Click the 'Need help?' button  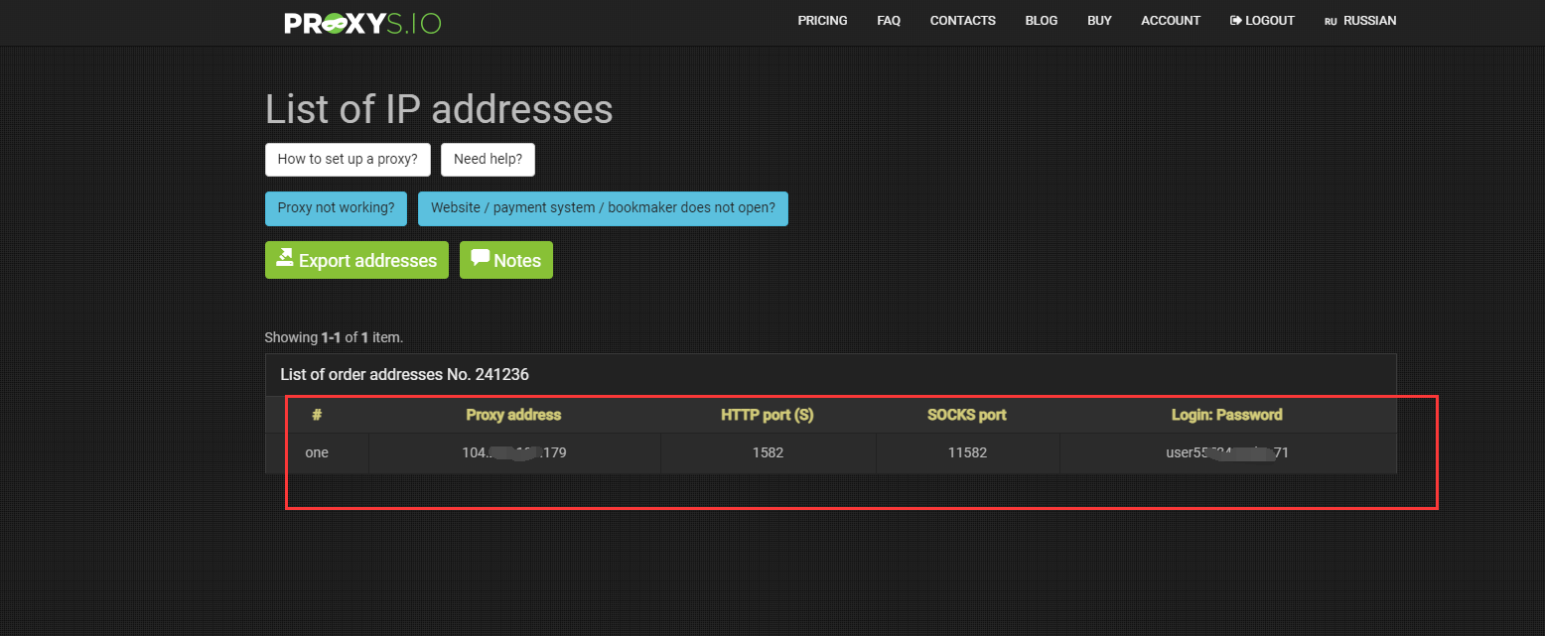pyautogui.click(x=488, y=160)
